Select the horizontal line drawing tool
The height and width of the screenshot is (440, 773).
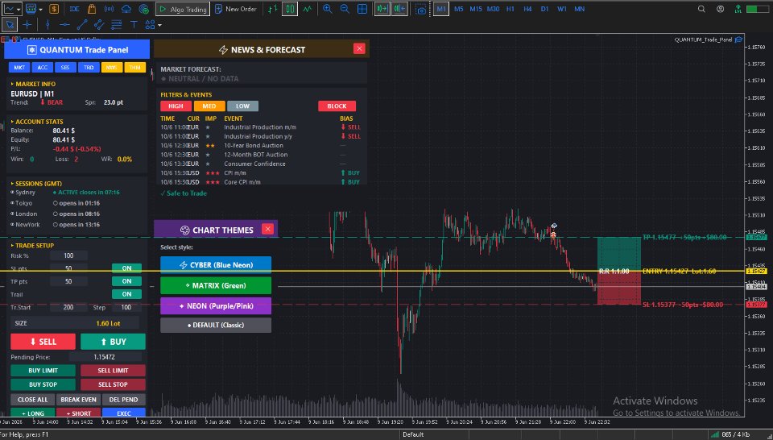64,24
